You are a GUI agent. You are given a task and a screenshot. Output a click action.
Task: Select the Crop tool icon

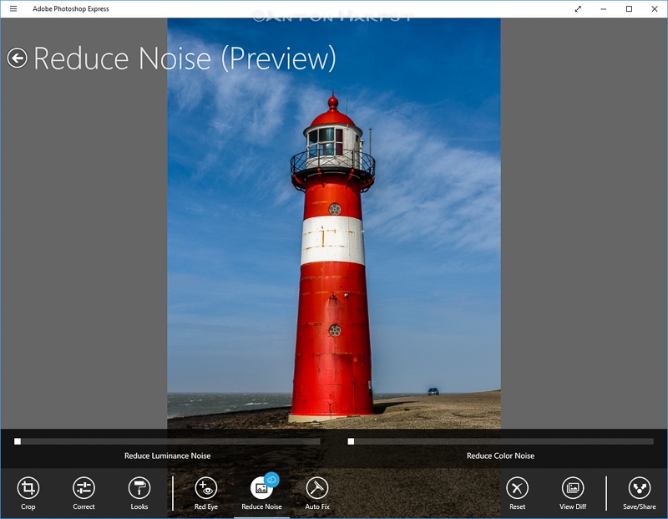[x=28, y=488]
